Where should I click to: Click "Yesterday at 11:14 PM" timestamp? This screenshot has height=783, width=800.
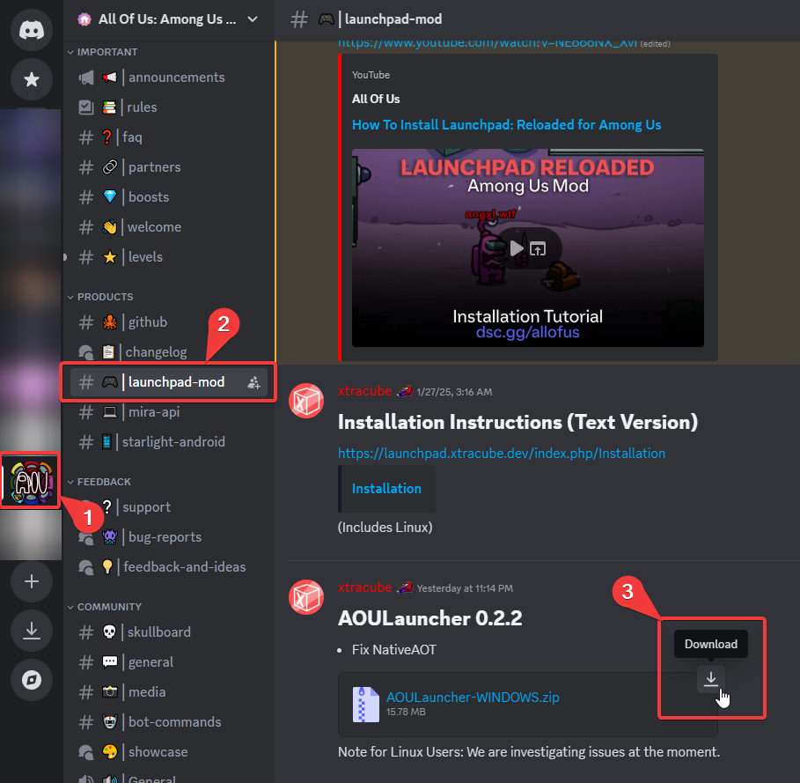click(x=465, y=588)
